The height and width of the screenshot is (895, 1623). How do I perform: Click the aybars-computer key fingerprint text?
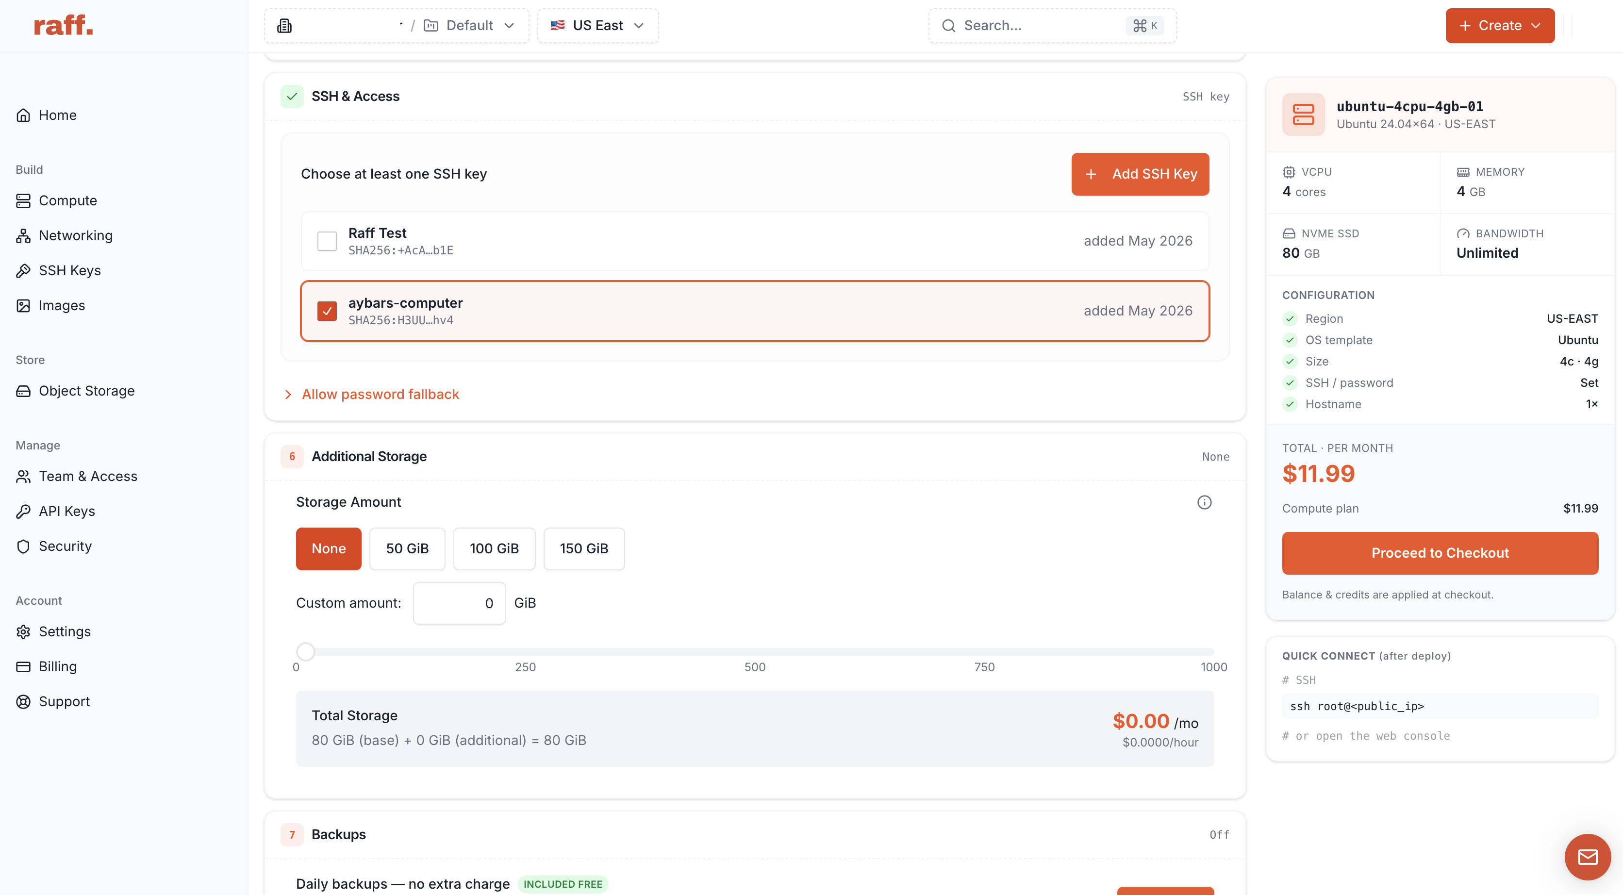401,321
